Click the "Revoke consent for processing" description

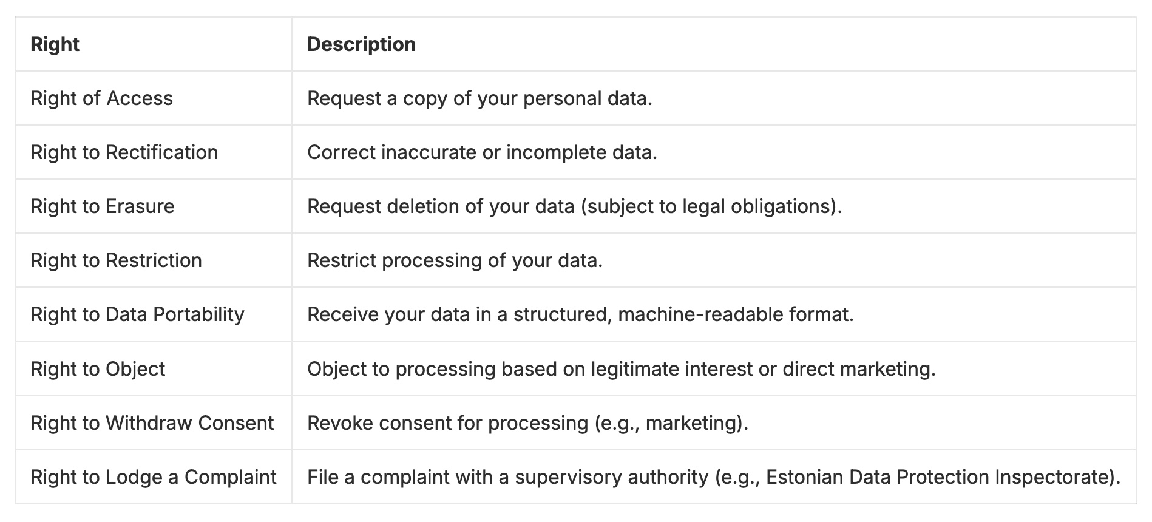tap(447, 423)
